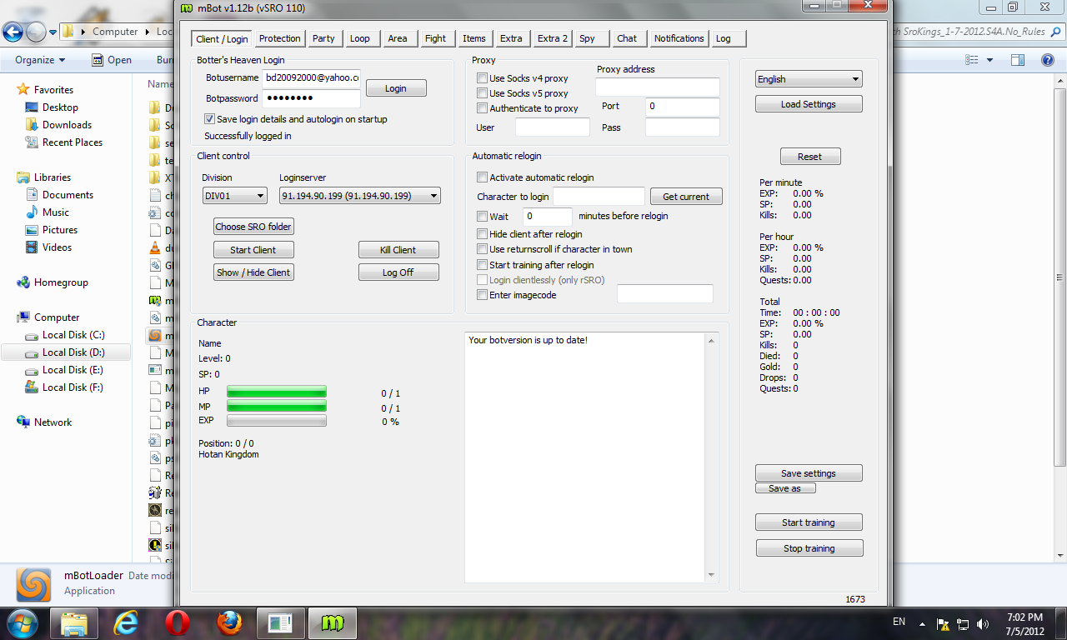Click the Homegroup icon in sidebar

23,282
